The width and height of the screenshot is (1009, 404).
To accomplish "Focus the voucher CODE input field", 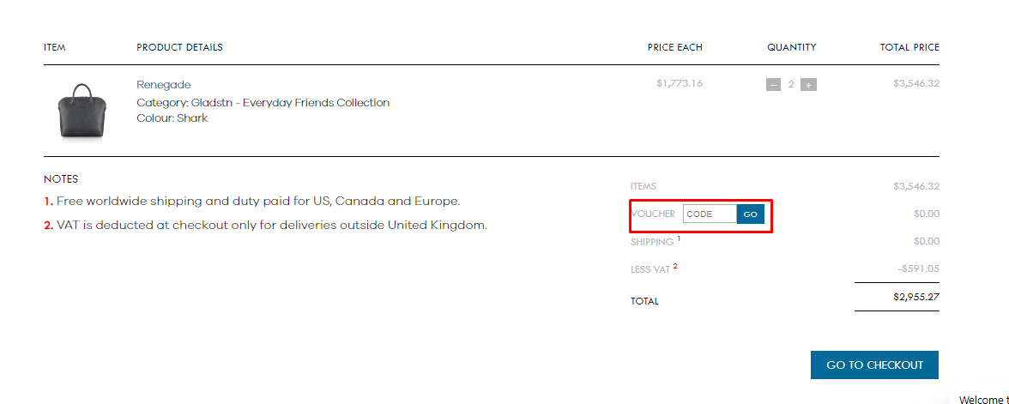I will (710, 214).
